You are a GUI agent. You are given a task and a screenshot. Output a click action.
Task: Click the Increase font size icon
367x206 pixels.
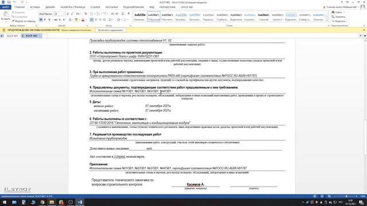(68, 14)
